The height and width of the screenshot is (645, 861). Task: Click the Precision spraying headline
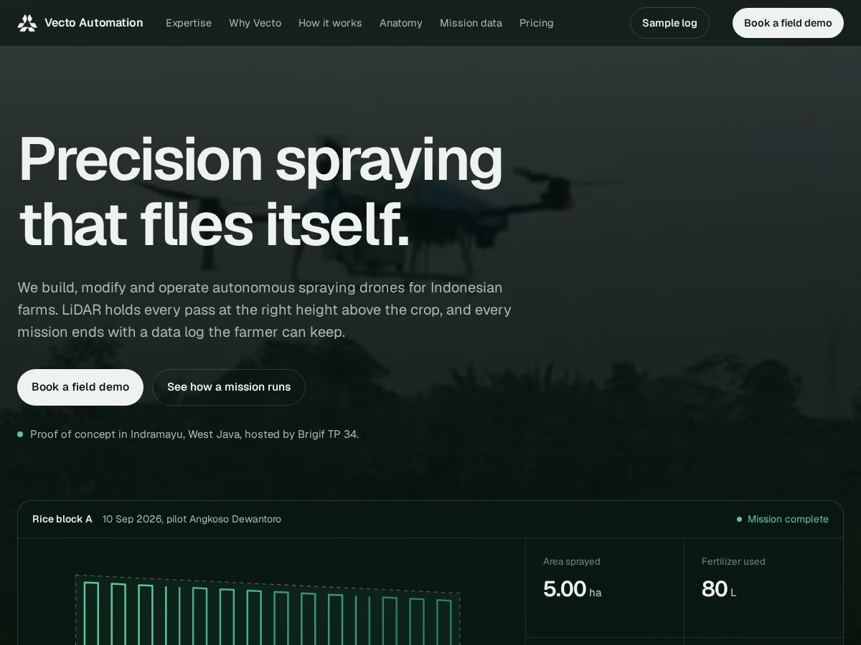(260, 192)
